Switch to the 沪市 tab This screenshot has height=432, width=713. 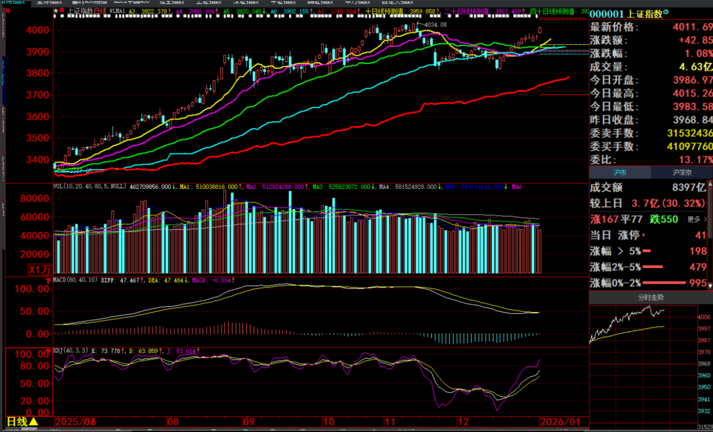620,172
